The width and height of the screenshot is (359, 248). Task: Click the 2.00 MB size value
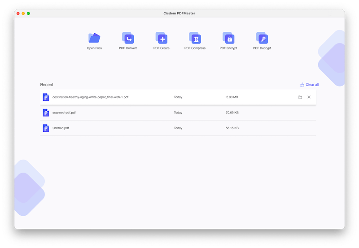pos(232,97)
